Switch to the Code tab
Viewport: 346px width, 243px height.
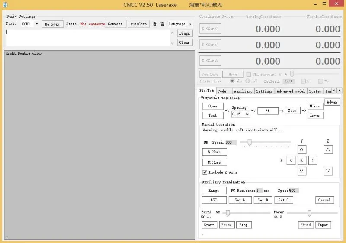click(222, 91)
